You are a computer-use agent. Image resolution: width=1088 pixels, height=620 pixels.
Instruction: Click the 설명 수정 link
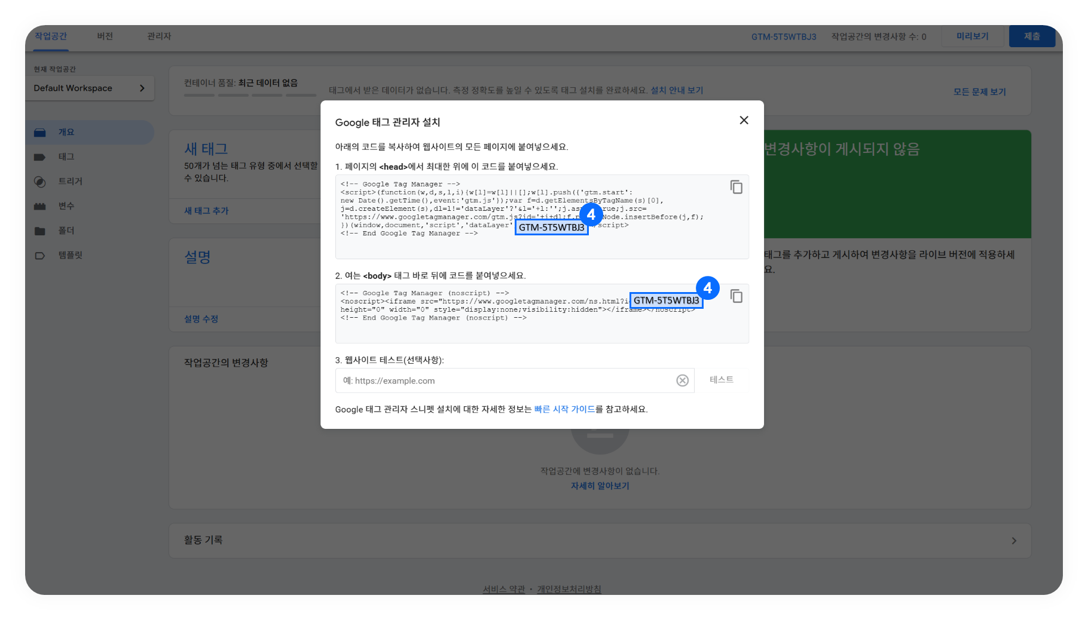[201, 319]
